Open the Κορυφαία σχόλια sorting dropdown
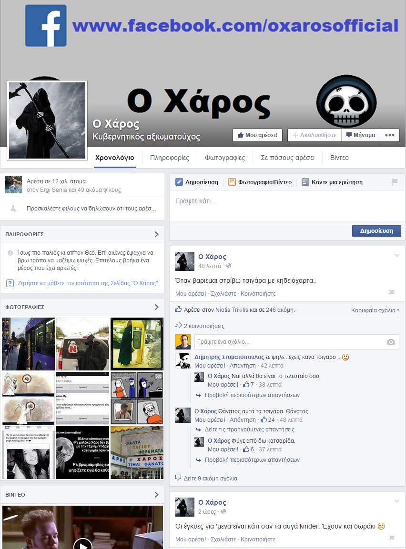 pos(375,310)
